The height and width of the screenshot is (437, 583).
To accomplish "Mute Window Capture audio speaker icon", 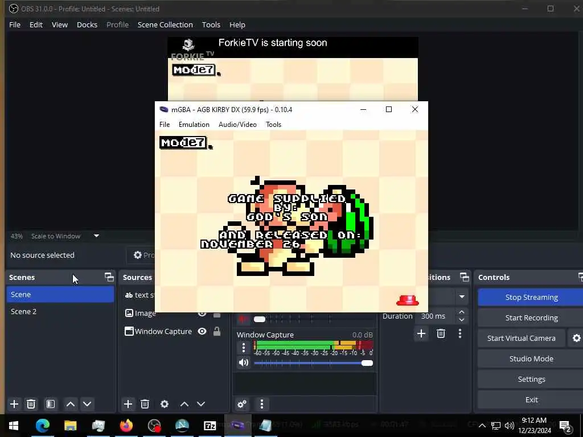I will click(x=244, y=362).
